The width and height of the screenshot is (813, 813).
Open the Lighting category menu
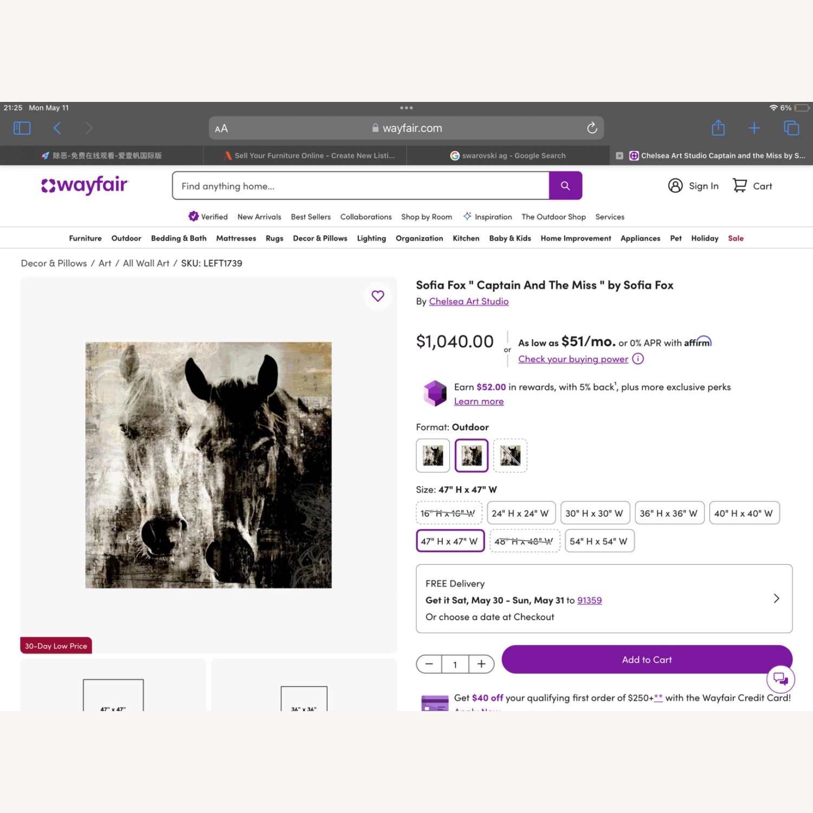(x=372, y=238)
